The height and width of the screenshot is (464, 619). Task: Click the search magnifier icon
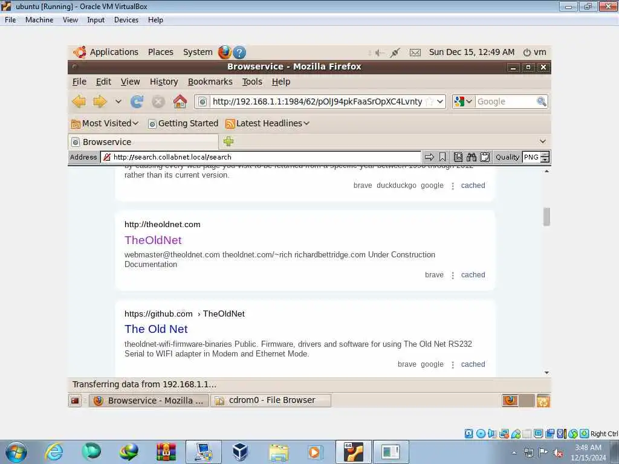point(542,101)
